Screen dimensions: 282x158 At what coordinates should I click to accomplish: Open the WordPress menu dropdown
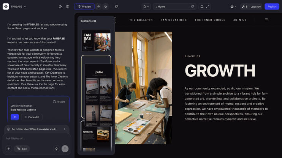233,6
